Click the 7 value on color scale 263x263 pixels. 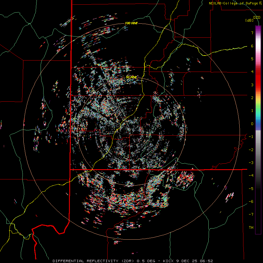pos(252,33)
